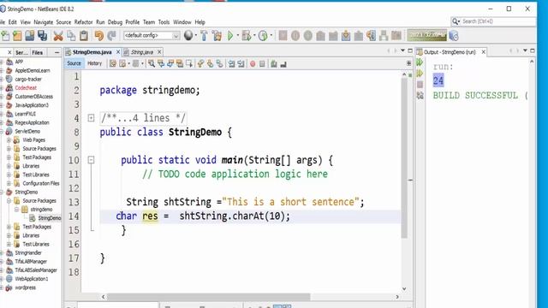Click the Profile Project icon
Screen dimensions: 548x308
(263, 36)
